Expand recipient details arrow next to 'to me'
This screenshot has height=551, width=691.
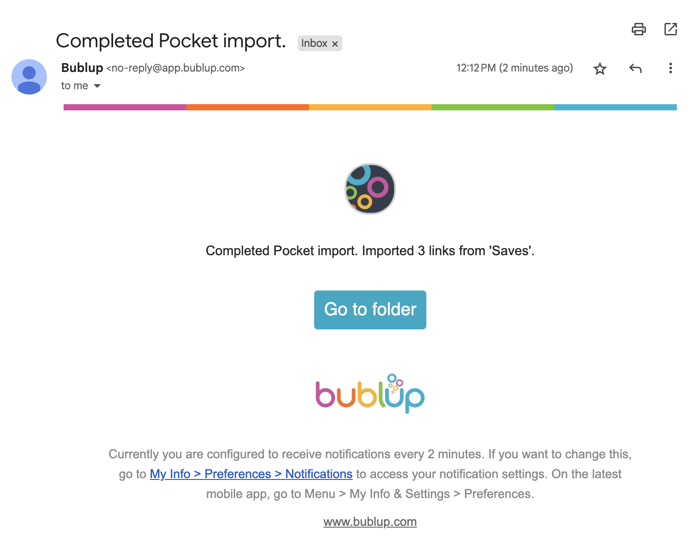click(x=97, y=86)
